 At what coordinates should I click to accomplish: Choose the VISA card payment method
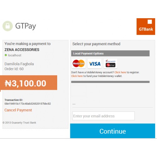click(x=95, y=63)
